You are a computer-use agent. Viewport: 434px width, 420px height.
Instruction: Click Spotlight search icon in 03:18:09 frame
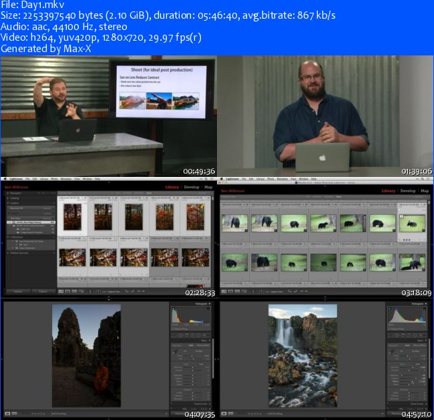pyautogui.click(x=423, y=179)
